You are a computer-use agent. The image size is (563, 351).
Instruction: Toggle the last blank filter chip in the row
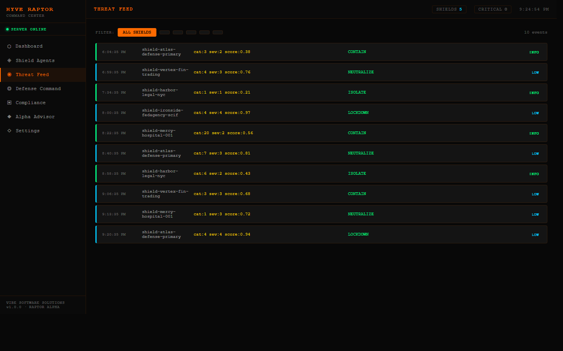(x=218, y=32)
